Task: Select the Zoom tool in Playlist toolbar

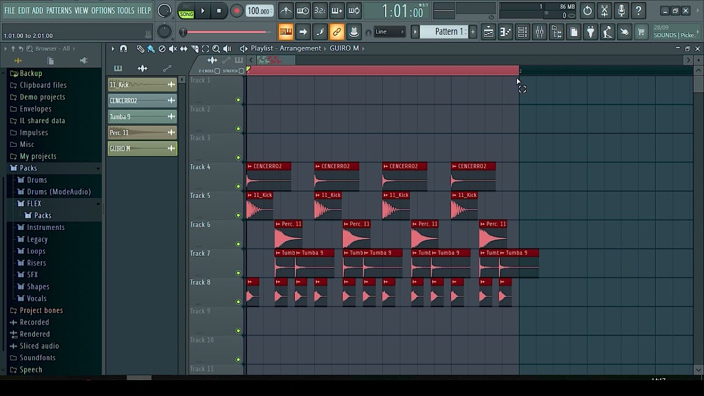Action: coord(216,49)
